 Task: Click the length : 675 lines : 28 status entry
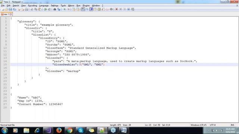pos(120,125)
